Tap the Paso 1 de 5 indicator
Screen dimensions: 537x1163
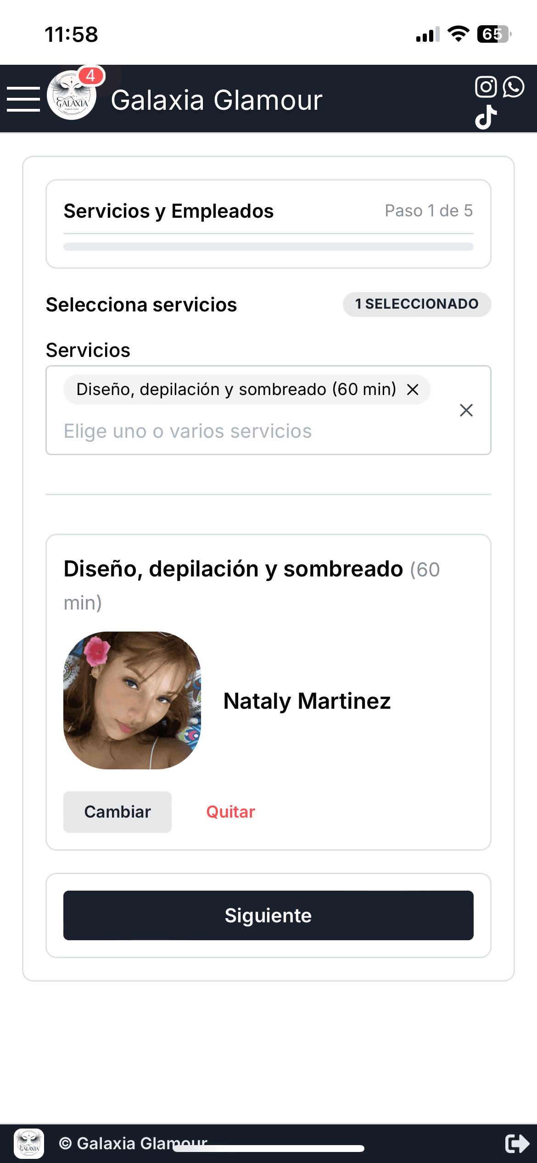tap(429, 211)
